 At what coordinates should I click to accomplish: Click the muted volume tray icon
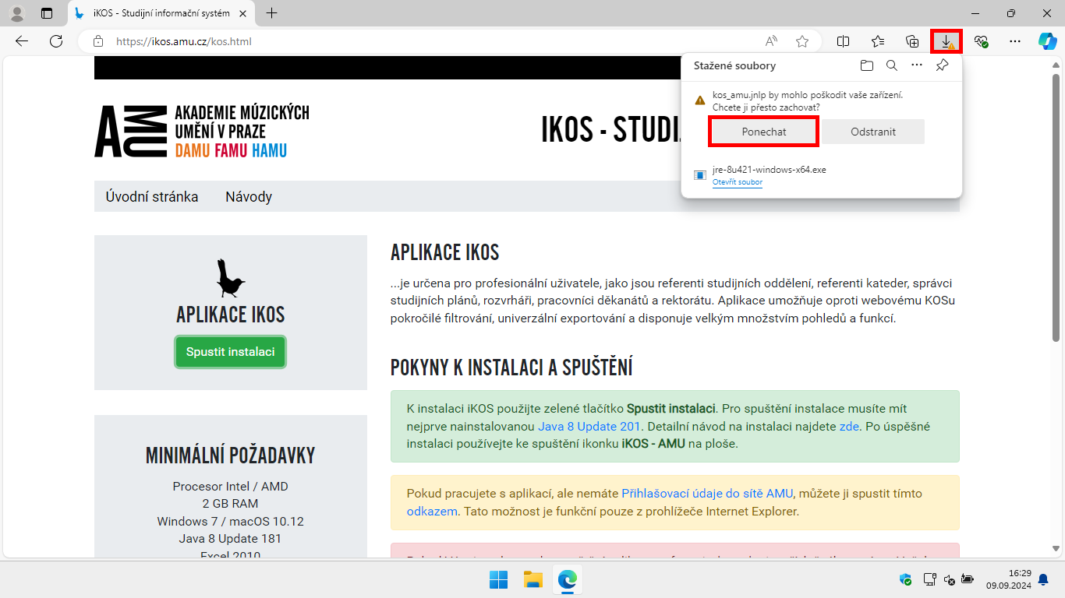coord(949,579)
